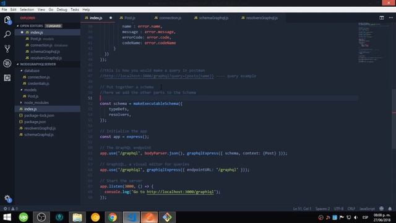396x223 pixels.
Task: Select index.js under Open Editors
Action: click(48, 32)
